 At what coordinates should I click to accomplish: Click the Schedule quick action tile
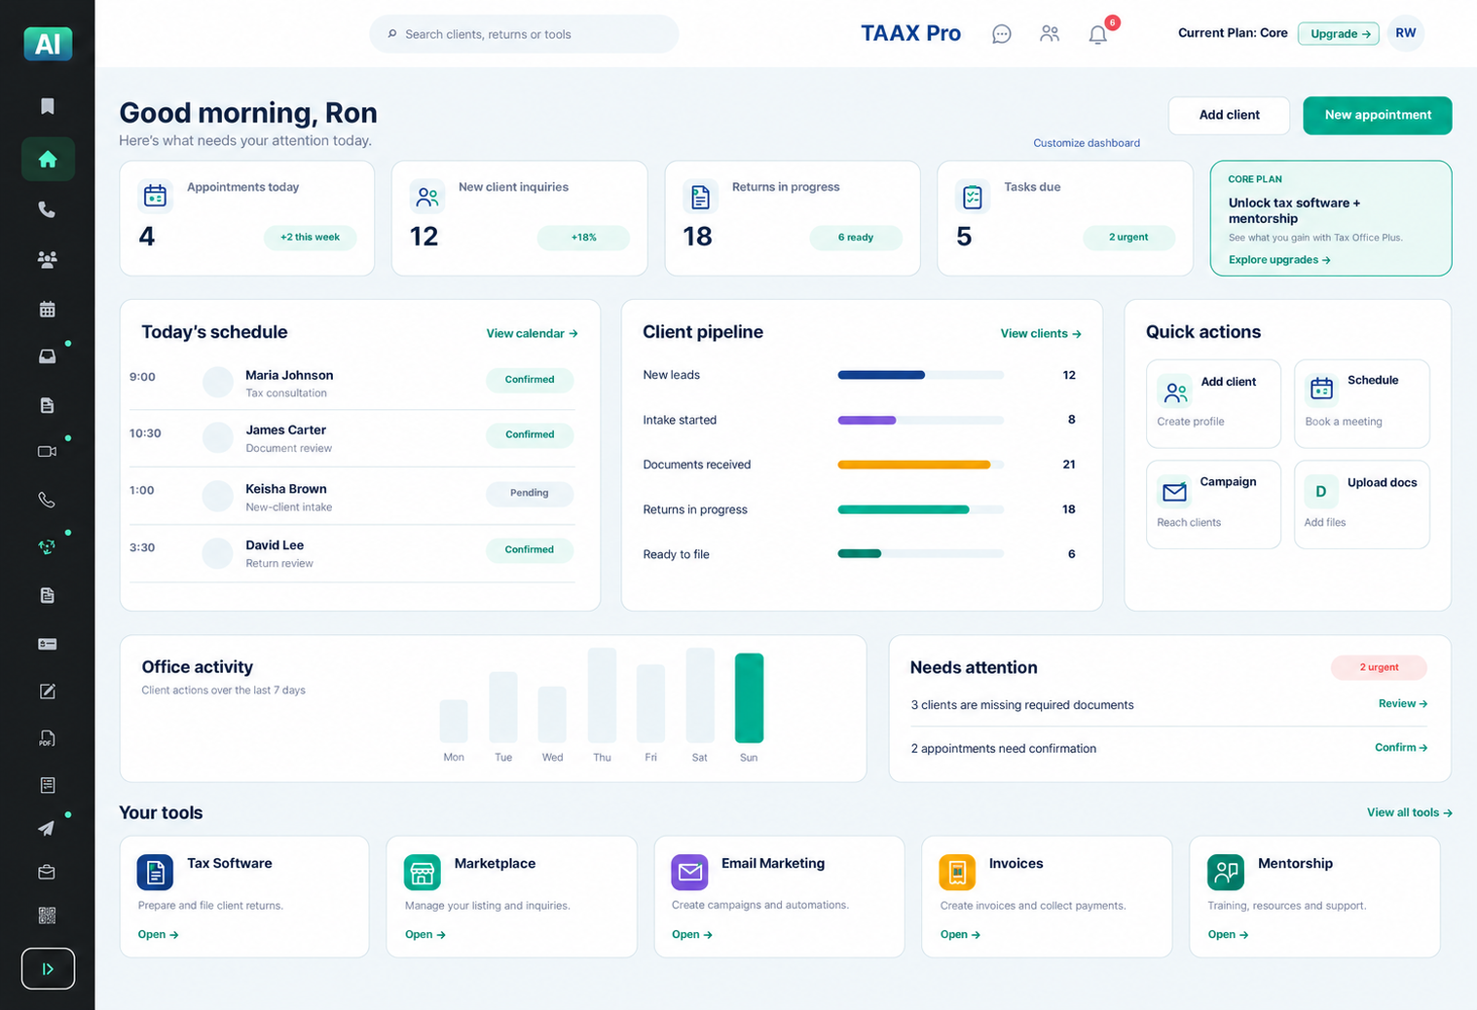(1361, 403)
